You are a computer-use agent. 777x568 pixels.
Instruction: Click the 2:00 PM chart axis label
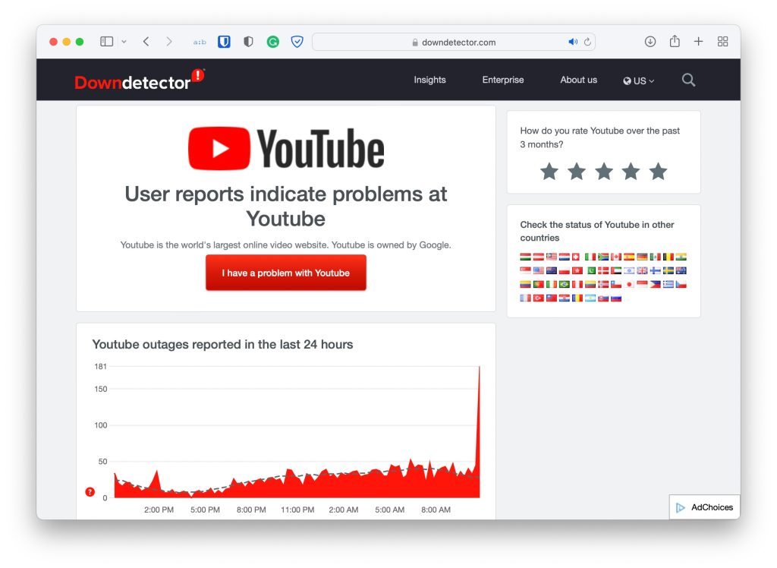pyautogui.click(x=159, y=510)
